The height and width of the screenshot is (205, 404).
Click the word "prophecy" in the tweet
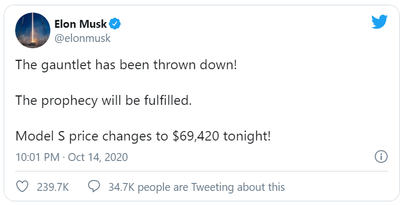(70, 101)
